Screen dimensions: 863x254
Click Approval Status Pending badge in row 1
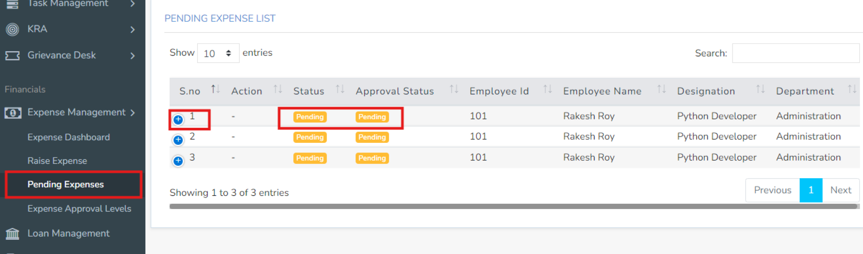tap(372, 117)
